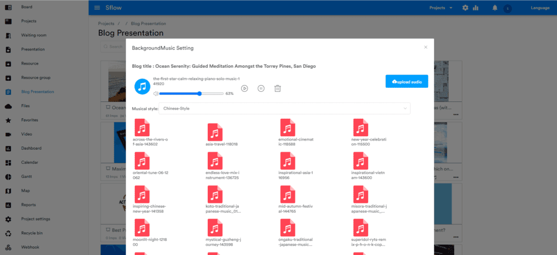Go to Waiting room in sidebar
Viewport: 557px width, 255px height.
(x=34, y=35)
